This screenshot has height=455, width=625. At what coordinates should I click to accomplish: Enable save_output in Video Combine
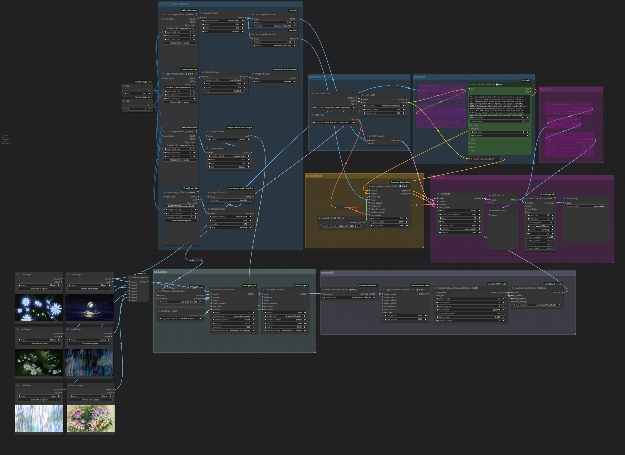click(x=540, y=248)
